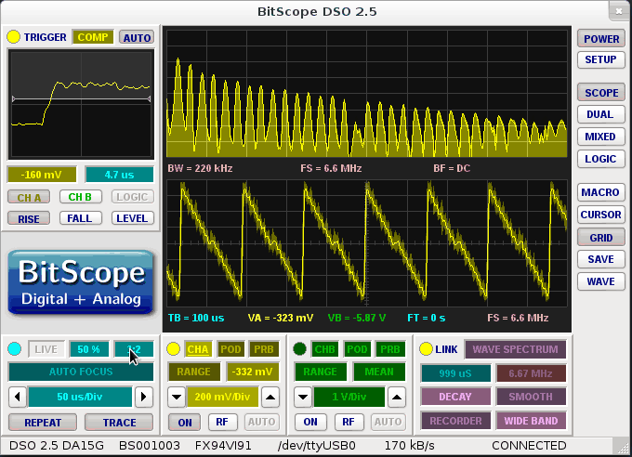Click the AUTO FOCUS button
Screen dimensions: 632x457
coord(81,372)
